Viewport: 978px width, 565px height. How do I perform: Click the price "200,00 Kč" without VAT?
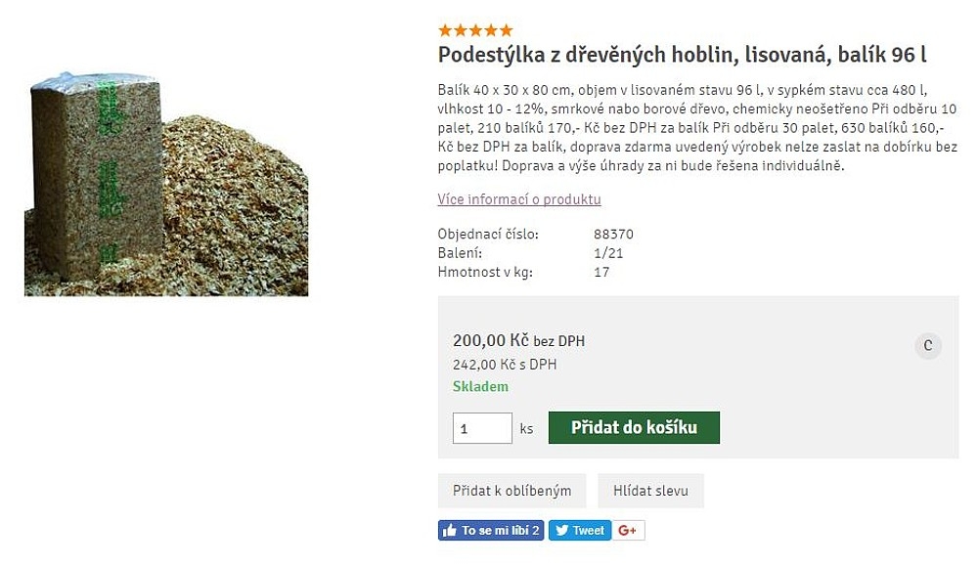click(491, 340)
